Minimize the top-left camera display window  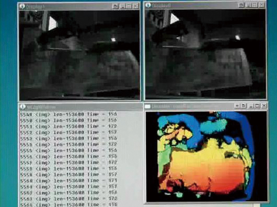123,6
